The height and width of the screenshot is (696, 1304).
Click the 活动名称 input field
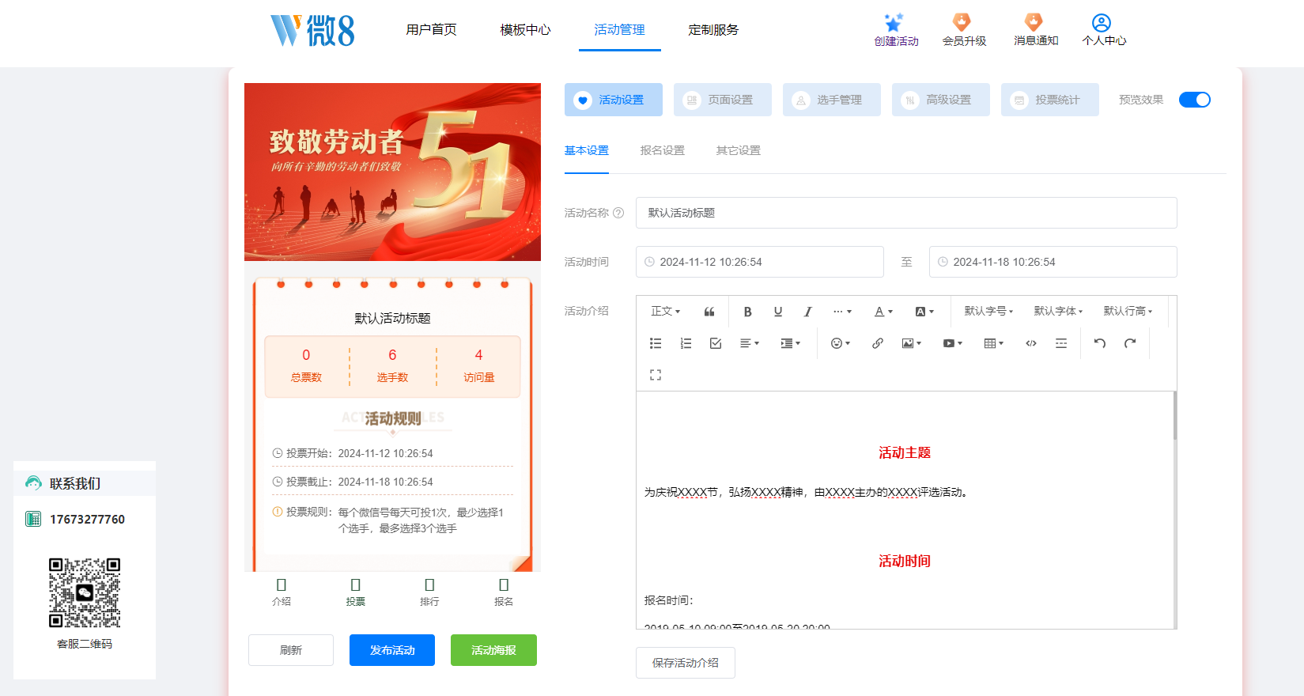pyautogui.click(x=906, y=213)
